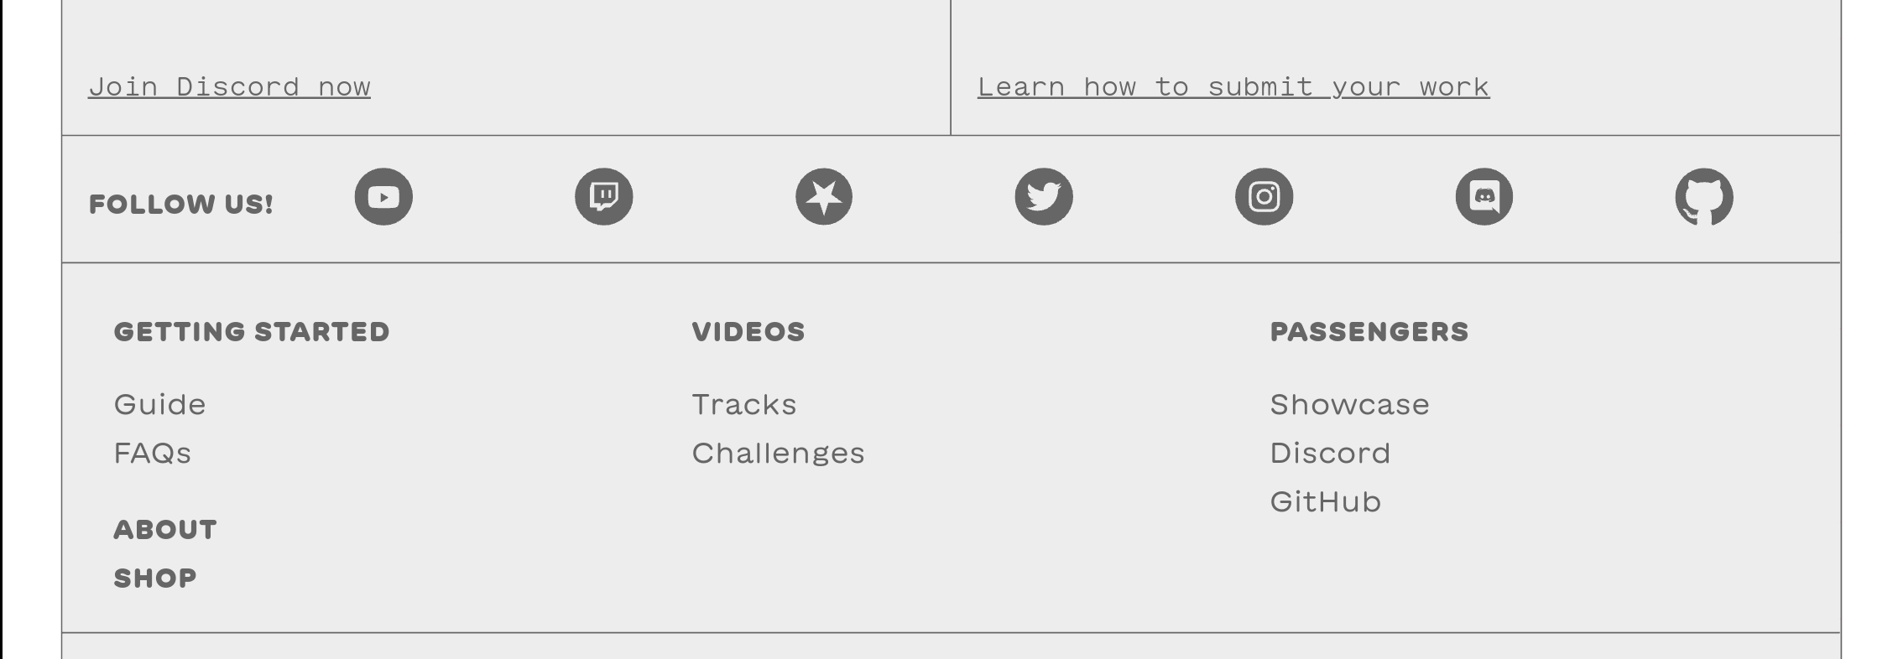Visit the Showcase under Passengers

click(1350, 405)
